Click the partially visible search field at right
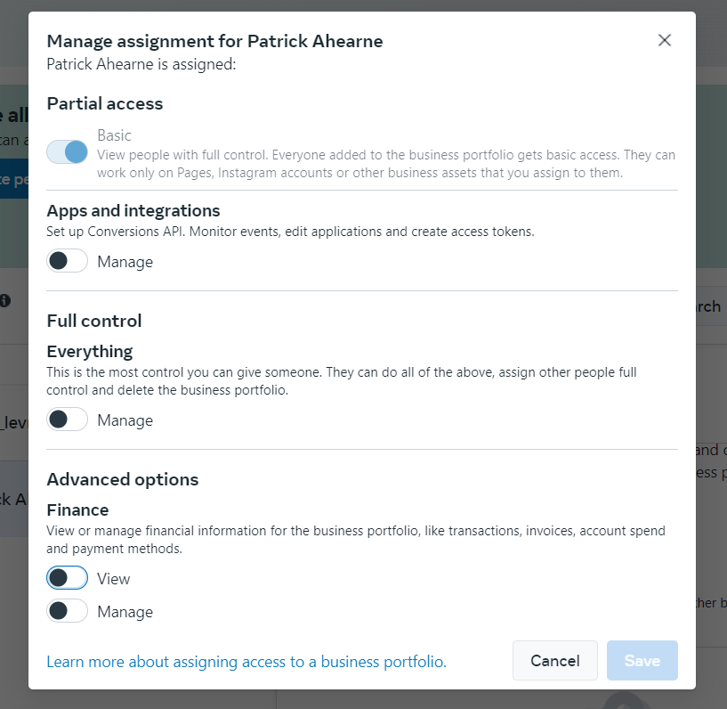The width and height of the screenshot is (727, 709). coord(711,306)
